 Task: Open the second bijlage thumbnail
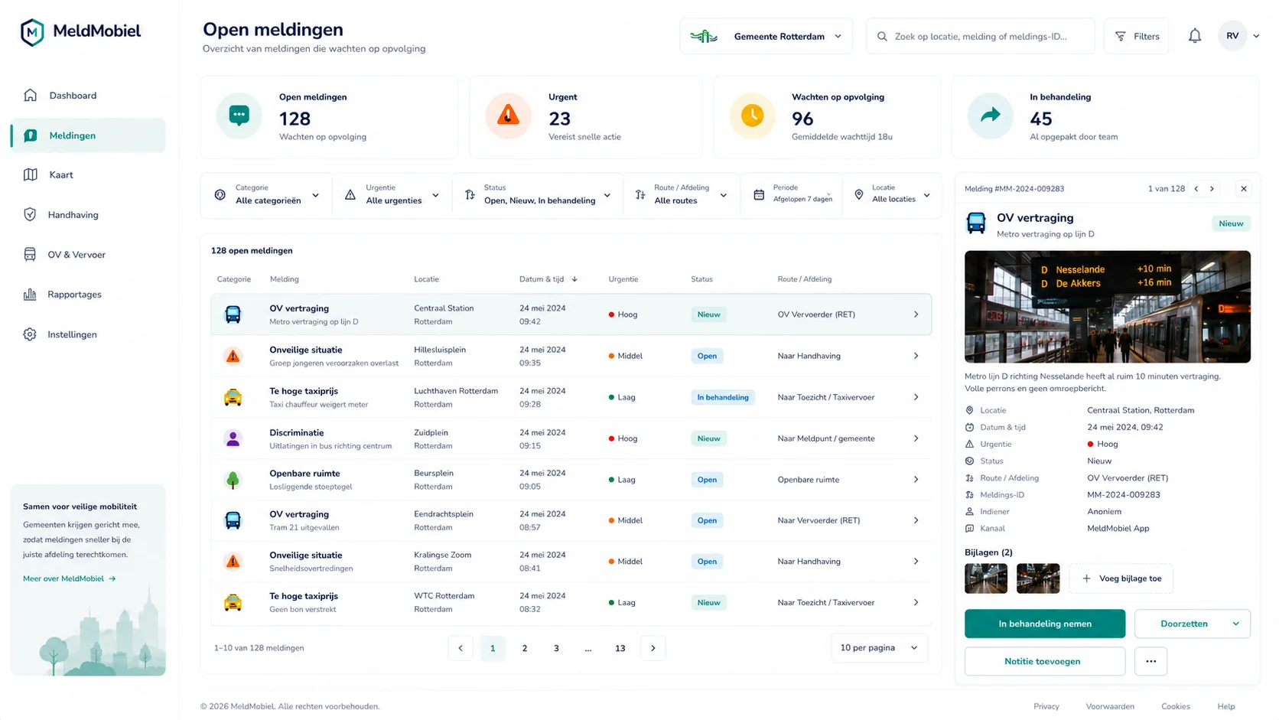click(1038, 578)
